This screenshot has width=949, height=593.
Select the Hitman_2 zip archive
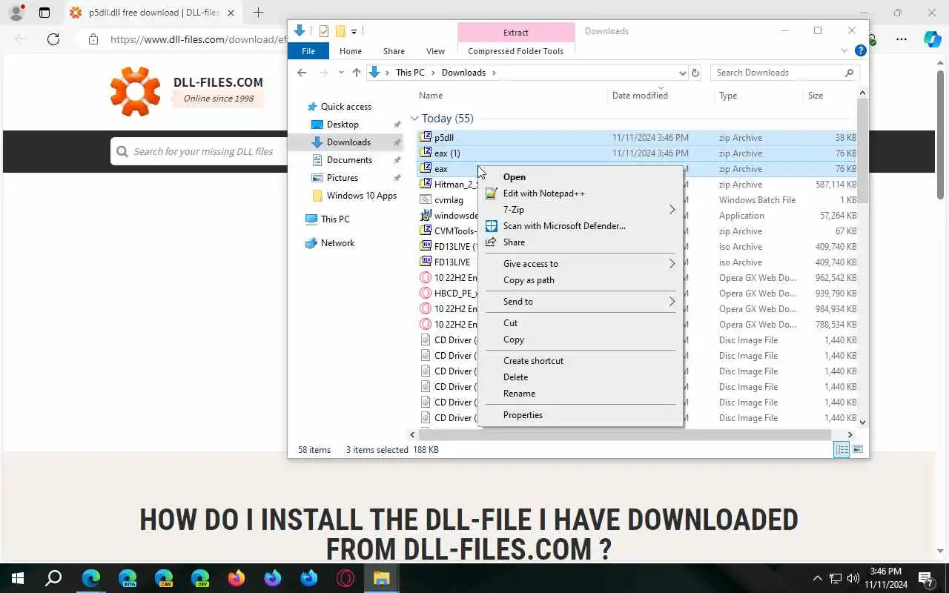coord(456,185)
